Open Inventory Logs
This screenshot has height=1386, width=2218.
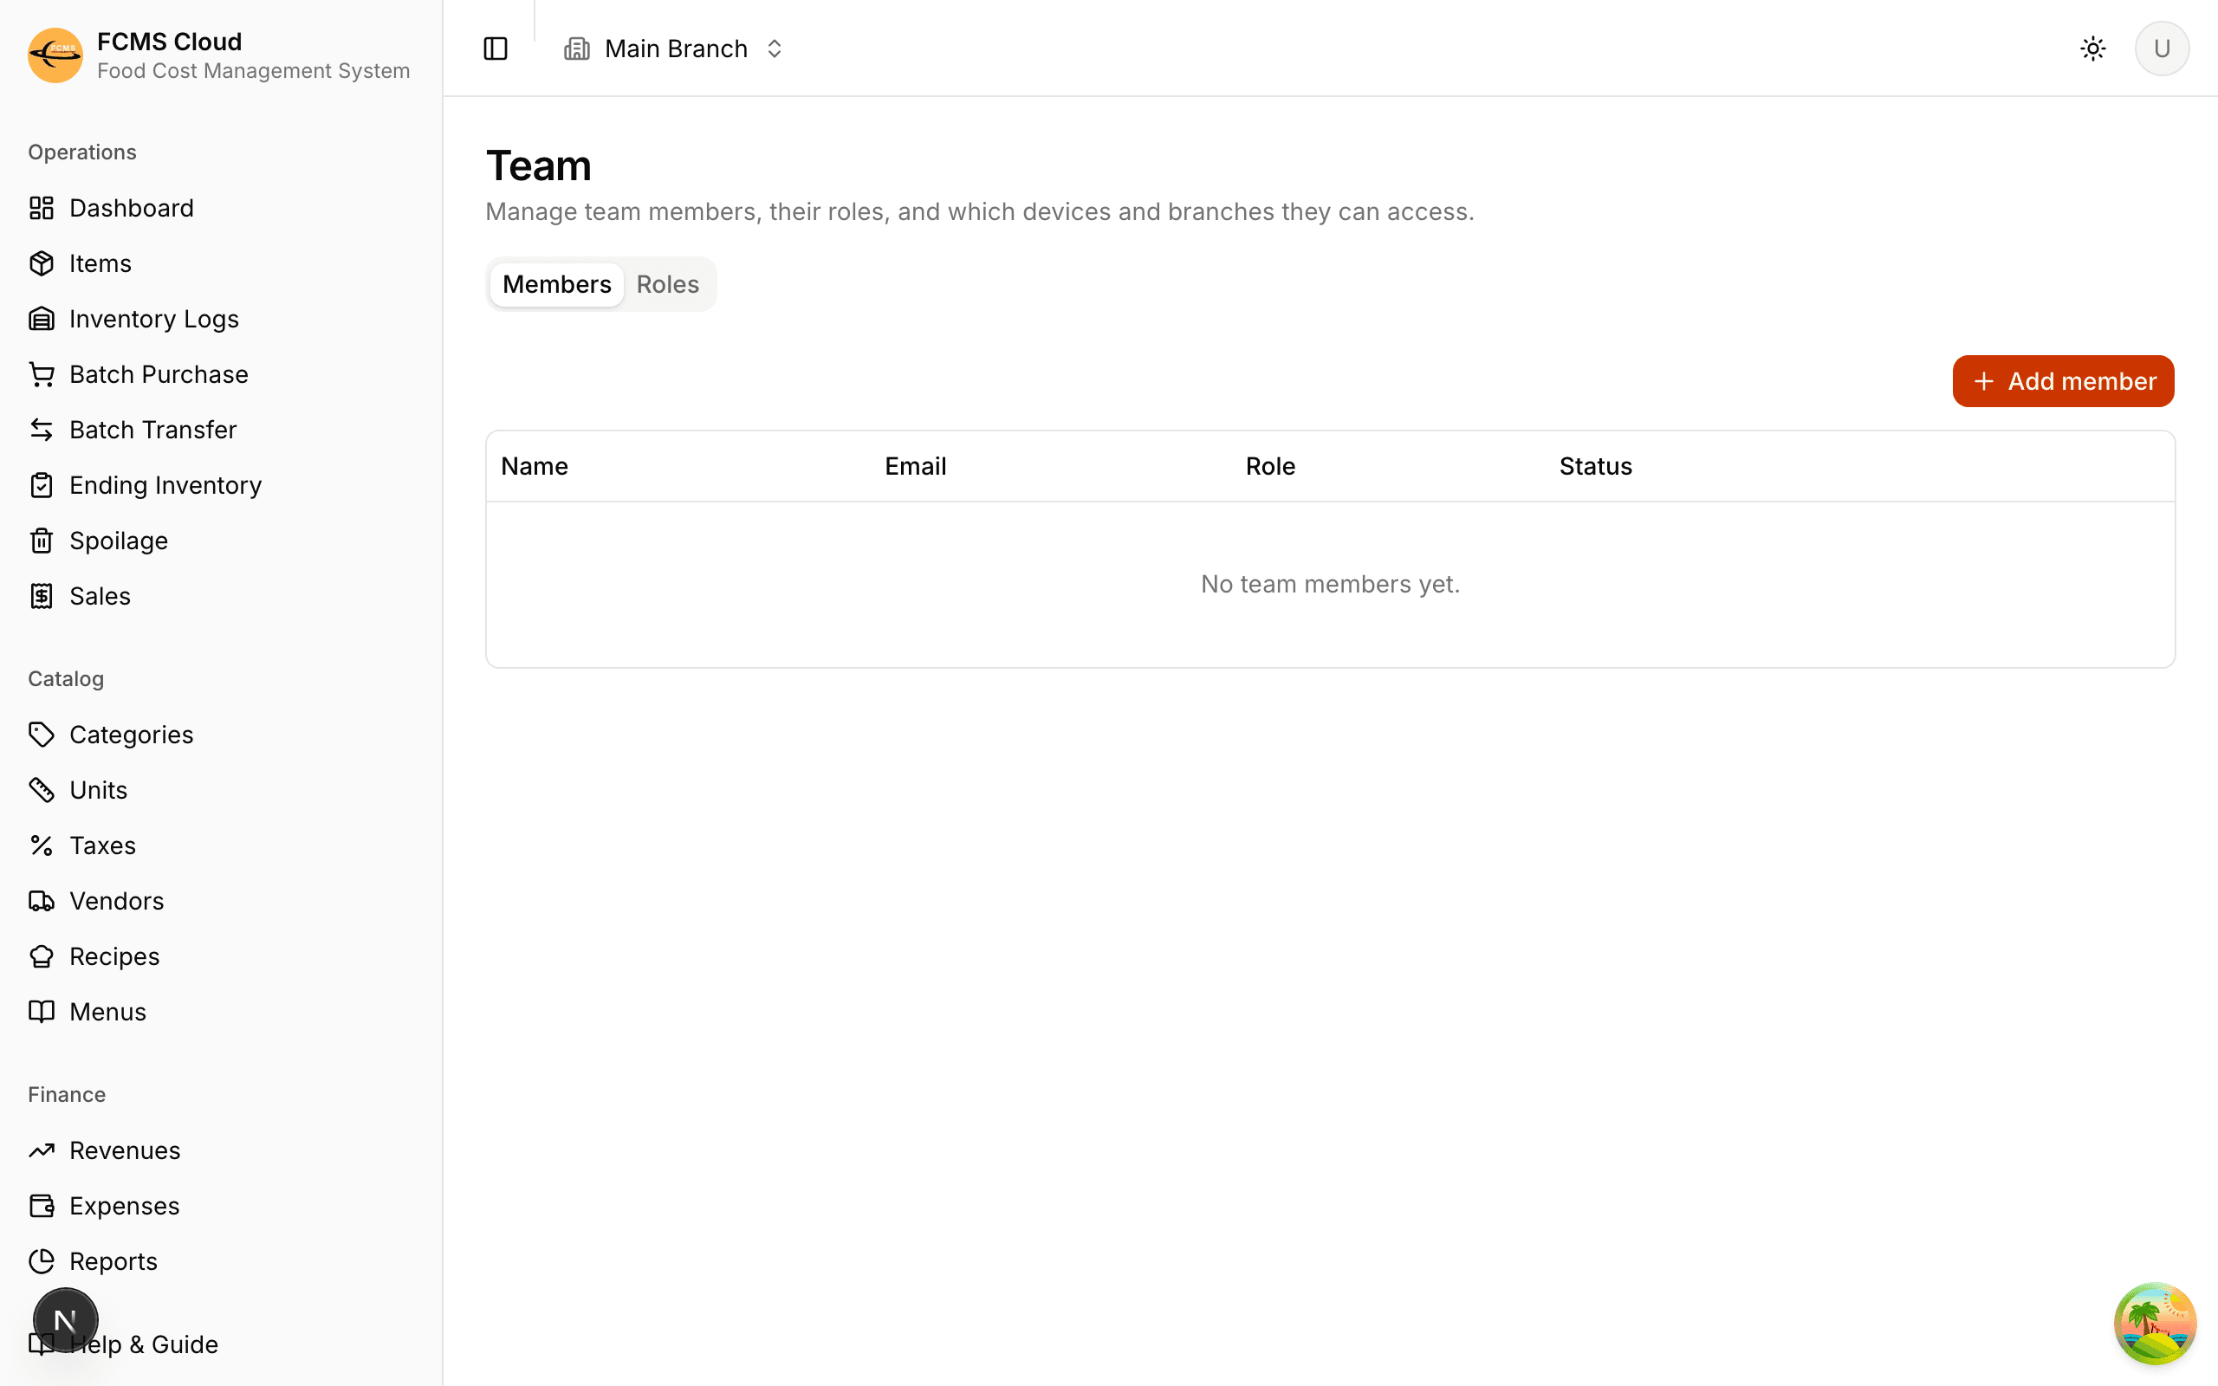(x=221, y=319)
